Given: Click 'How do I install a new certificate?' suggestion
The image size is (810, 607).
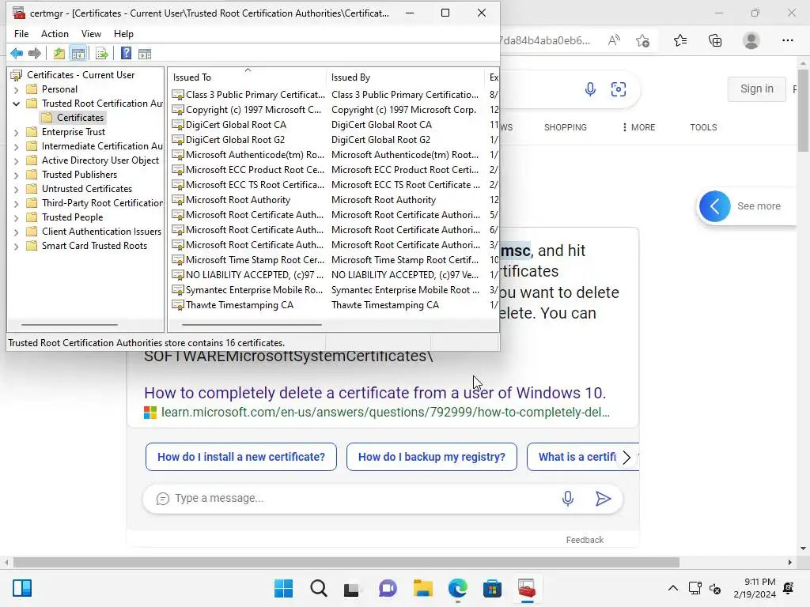Looking at the screenshot, I should [x=241, y=457].
